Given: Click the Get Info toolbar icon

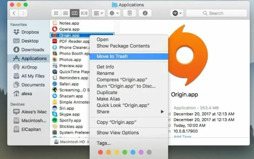Looking at the screenshot, I should coord(145,13).
